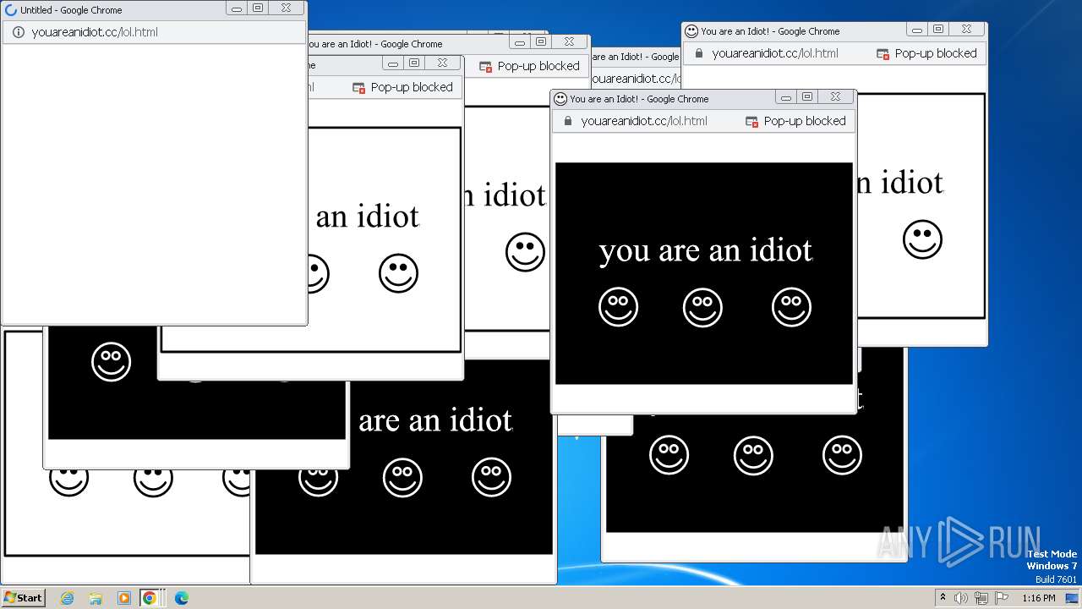Click the Pop-up blocked text in the window beside Untitled
Image resolution: width=1082 pixels, height=609 pixels.
click(x=412, y=87)
